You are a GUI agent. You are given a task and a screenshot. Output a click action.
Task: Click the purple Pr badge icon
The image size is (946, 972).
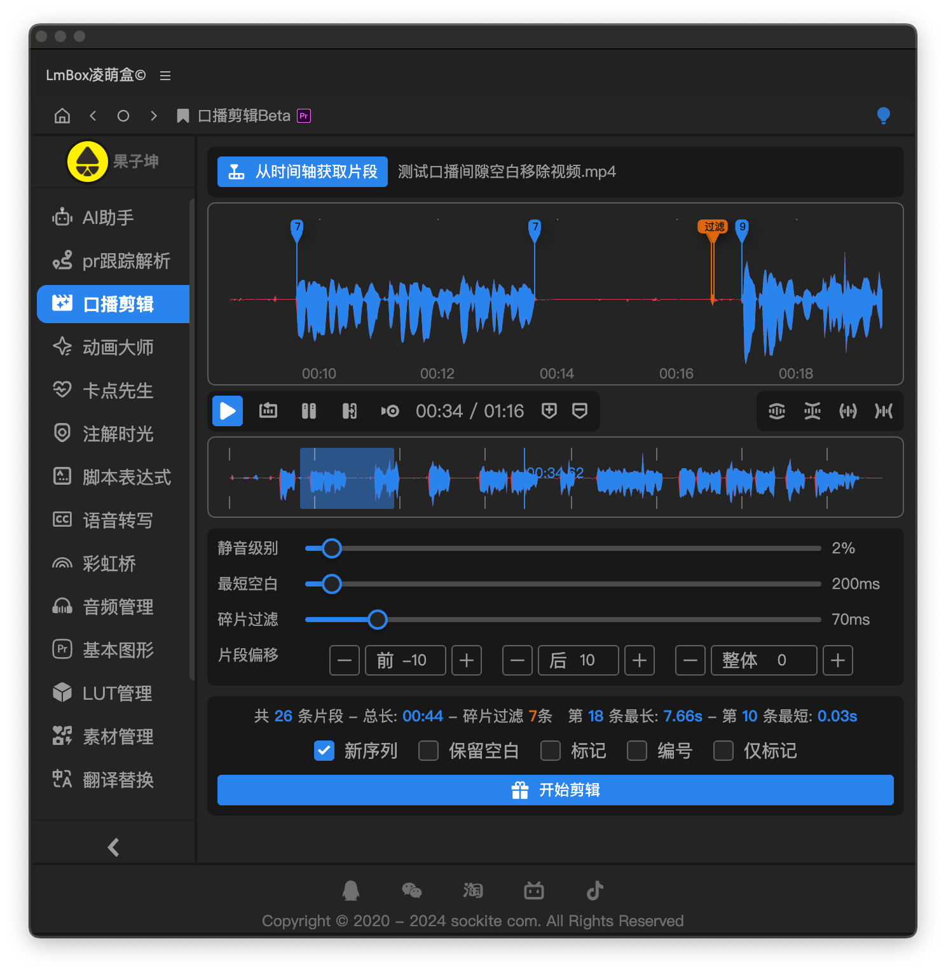point(304,116)
